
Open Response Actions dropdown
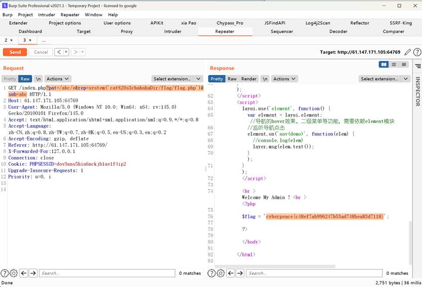coord(284,79)
